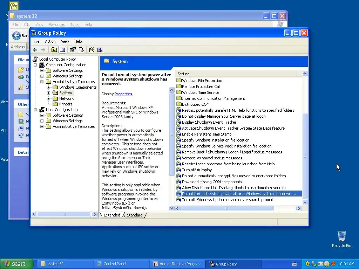
Task: Expand the Windows Components node
Action: click(x=48, y=87)
